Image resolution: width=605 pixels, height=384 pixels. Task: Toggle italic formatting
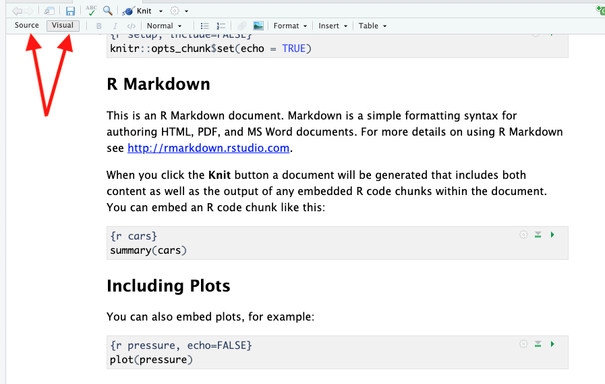point(115,26)
